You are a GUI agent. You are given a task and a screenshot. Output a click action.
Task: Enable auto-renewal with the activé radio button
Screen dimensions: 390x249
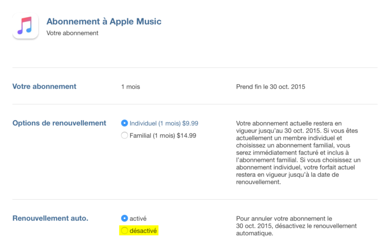click(x=124, y=218)
